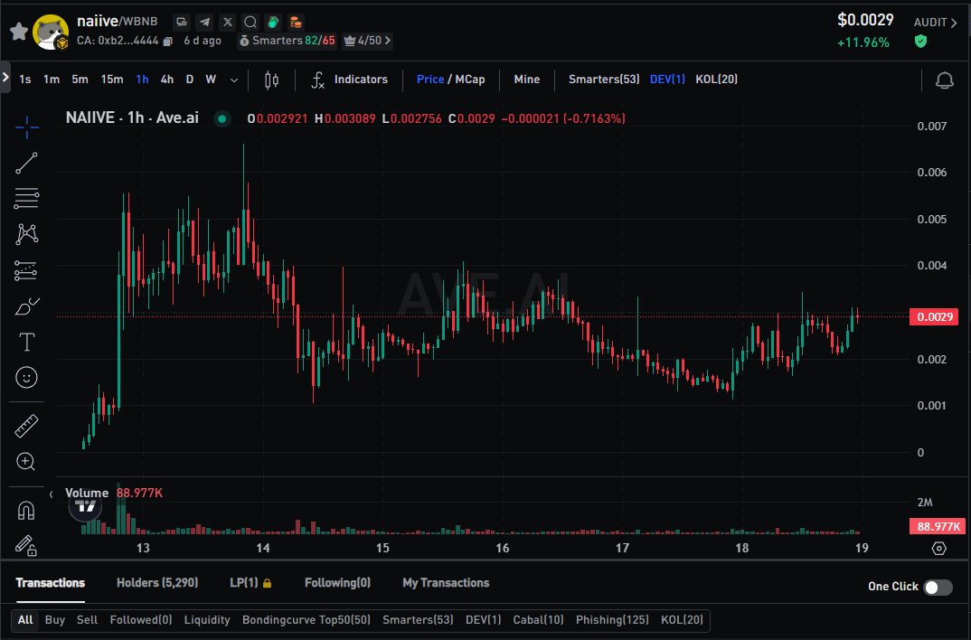Open the LP(1) tab
Image resolution: width=971 pixels, height=640 pixels.
pos(250,583)
